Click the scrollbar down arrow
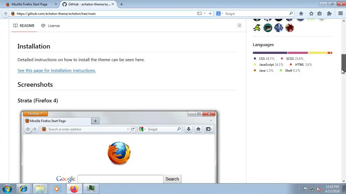The width and height of the screenshot is (346, 194). [x=344, y=181]
